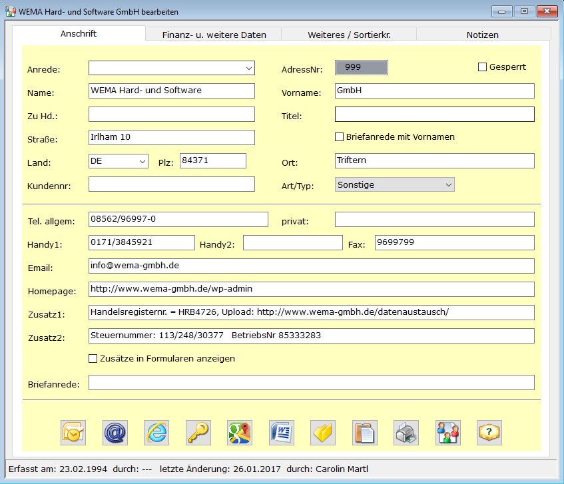Open homepage with Internet Explorer icon
This screenshot has height=484, width=564.
pyautogui.click(x=156, y=433)
